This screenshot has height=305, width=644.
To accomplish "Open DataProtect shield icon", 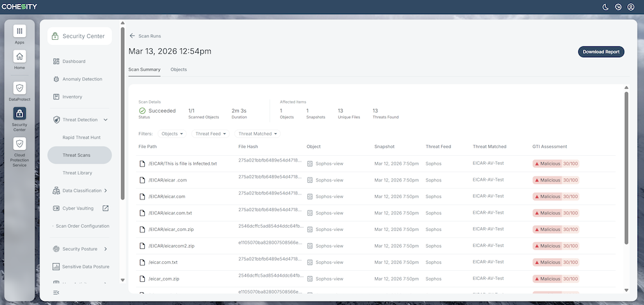I will (19, 88).
